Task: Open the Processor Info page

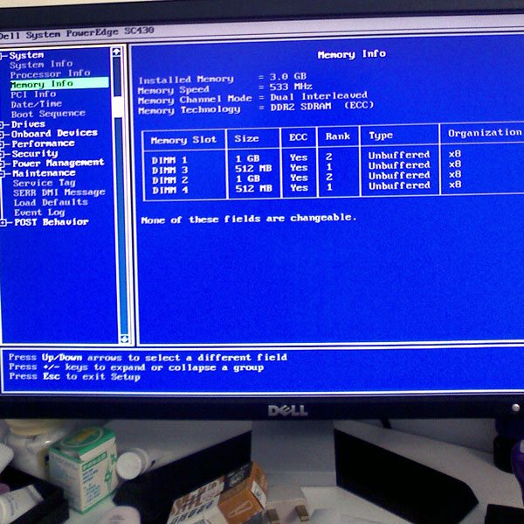Action: [49, 73]
